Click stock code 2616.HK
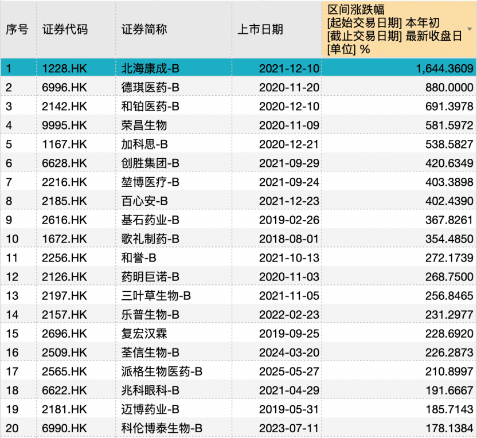The height and width of the screenshot is (438, 477). tap(65, 220)
